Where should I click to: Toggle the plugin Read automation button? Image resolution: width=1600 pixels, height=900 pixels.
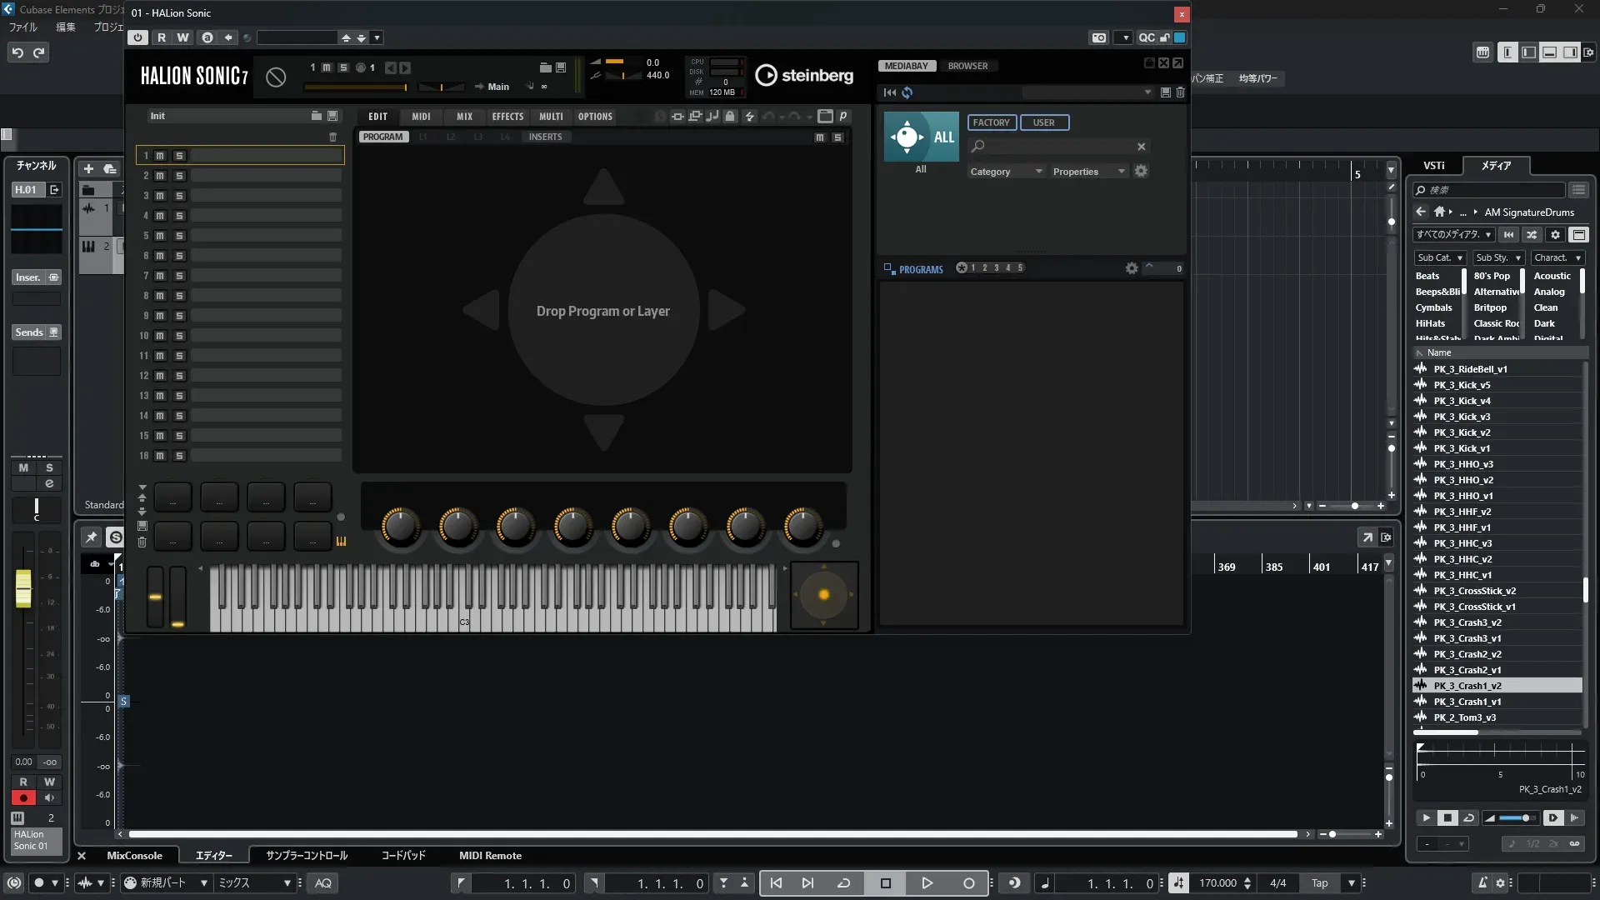[x=162, y=37]
